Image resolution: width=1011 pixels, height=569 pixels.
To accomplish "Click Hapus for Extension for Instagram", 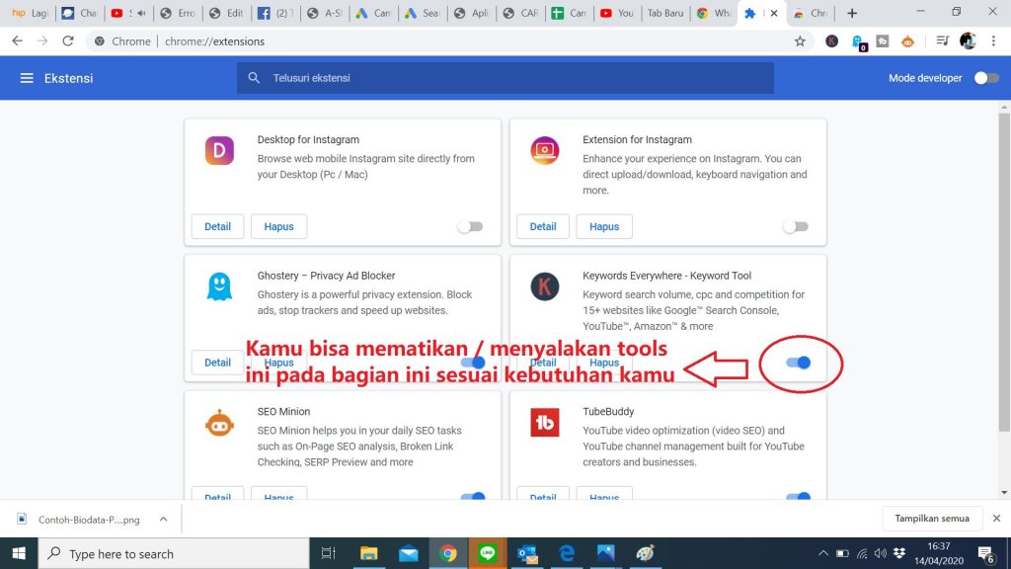I will coord(604,226).
